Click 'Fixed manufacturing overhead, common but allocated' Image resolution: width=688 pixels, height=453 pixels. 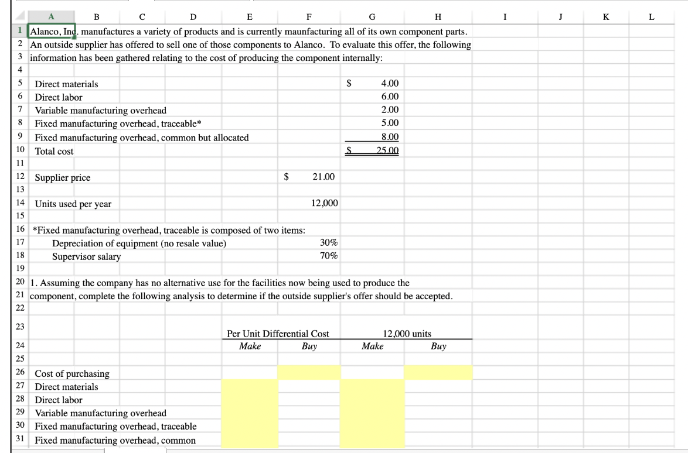[x=142, y=138]
